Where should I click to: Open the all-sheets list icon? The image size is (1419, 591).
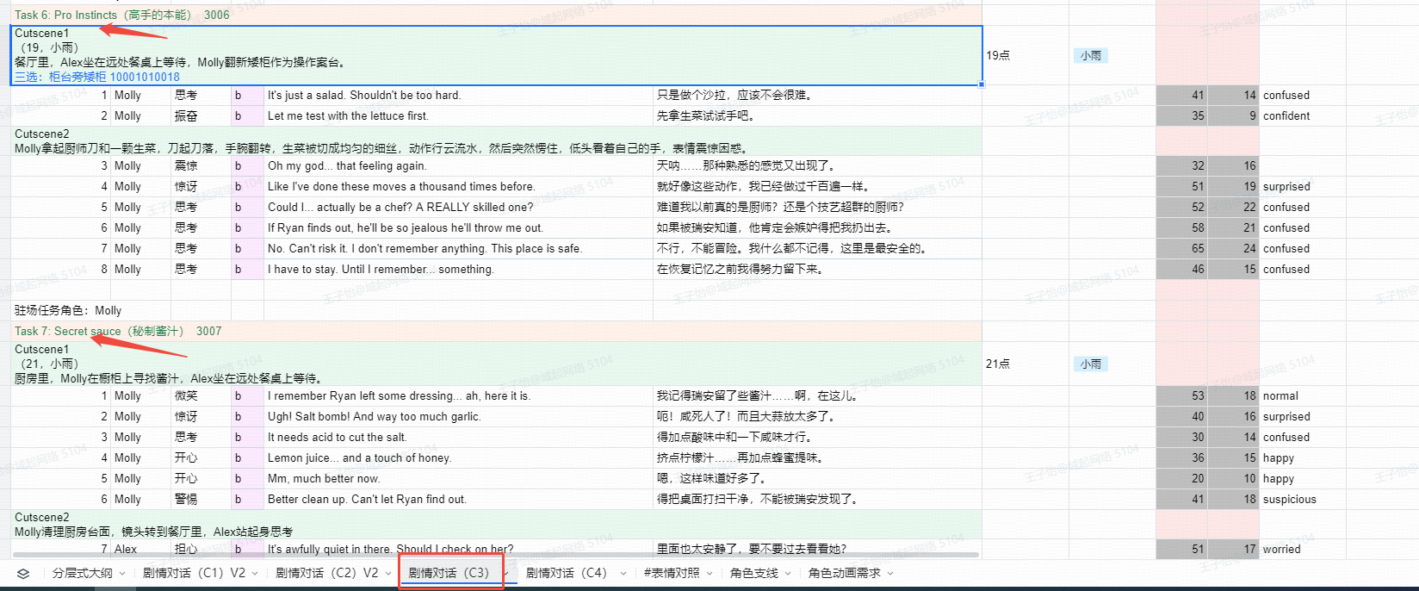pos(23,574)
